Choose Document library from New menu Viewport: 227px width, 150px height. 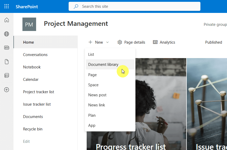coord(110,64)
